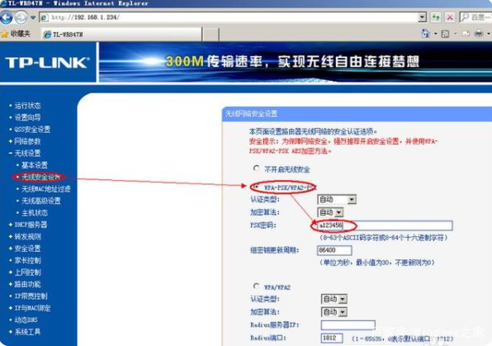Select WPA-PSK/WPA2-PSK radio button
This screenshot has width=492, height=346.
click(257, 187)
